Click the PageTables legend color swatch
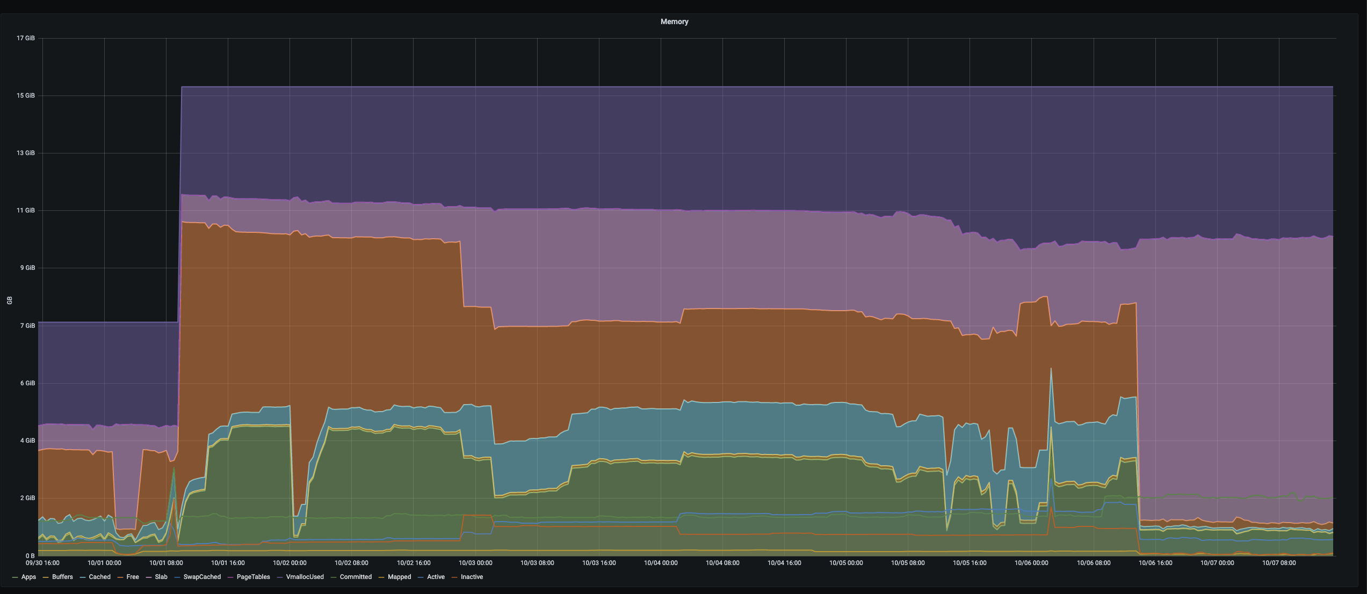Screen dimensions: 1367x594 tap(229, 577)
